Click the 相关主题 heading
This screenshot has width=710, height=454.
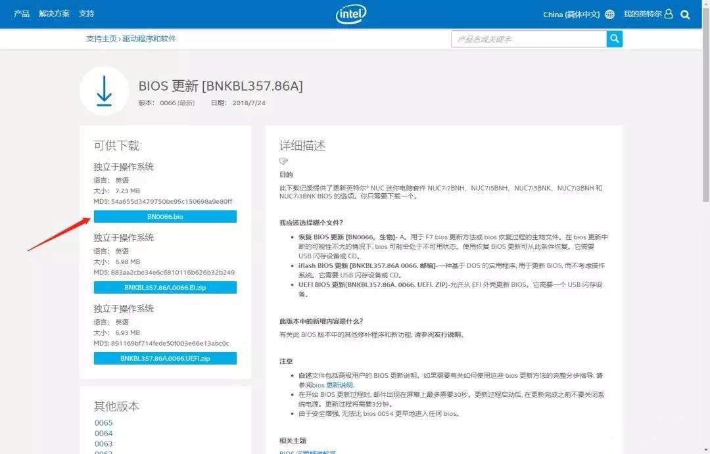(293, 440)
